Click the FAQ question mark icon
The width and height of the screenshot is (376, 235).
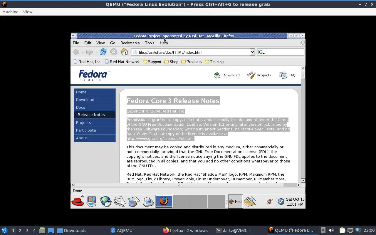point(283,75)
